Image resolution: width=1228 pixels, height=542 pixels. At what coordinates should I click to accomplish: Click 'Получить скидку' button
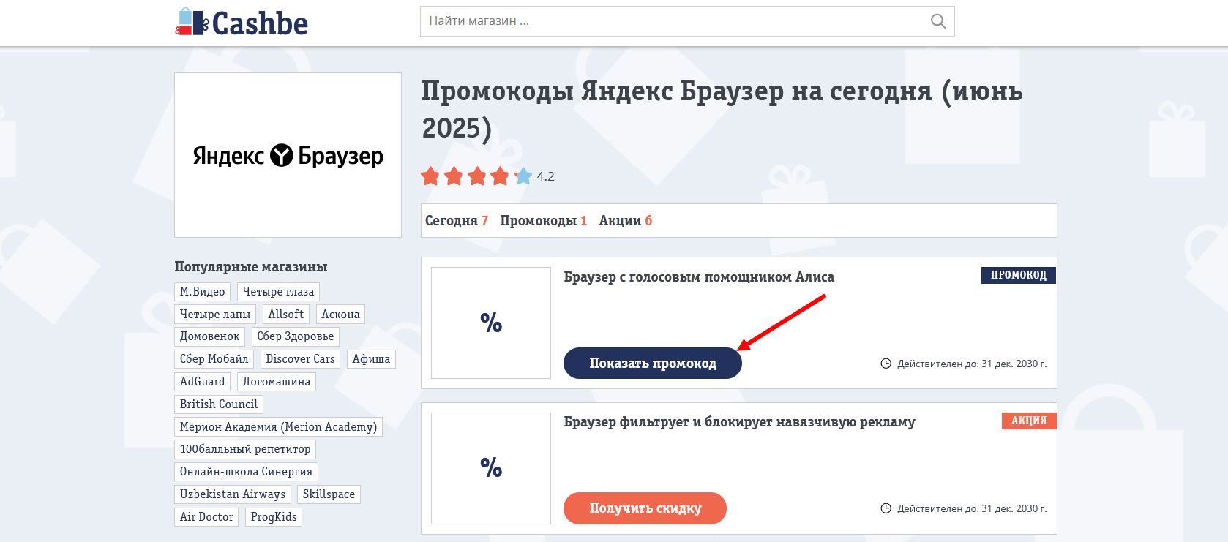click(x=645, y=508)
